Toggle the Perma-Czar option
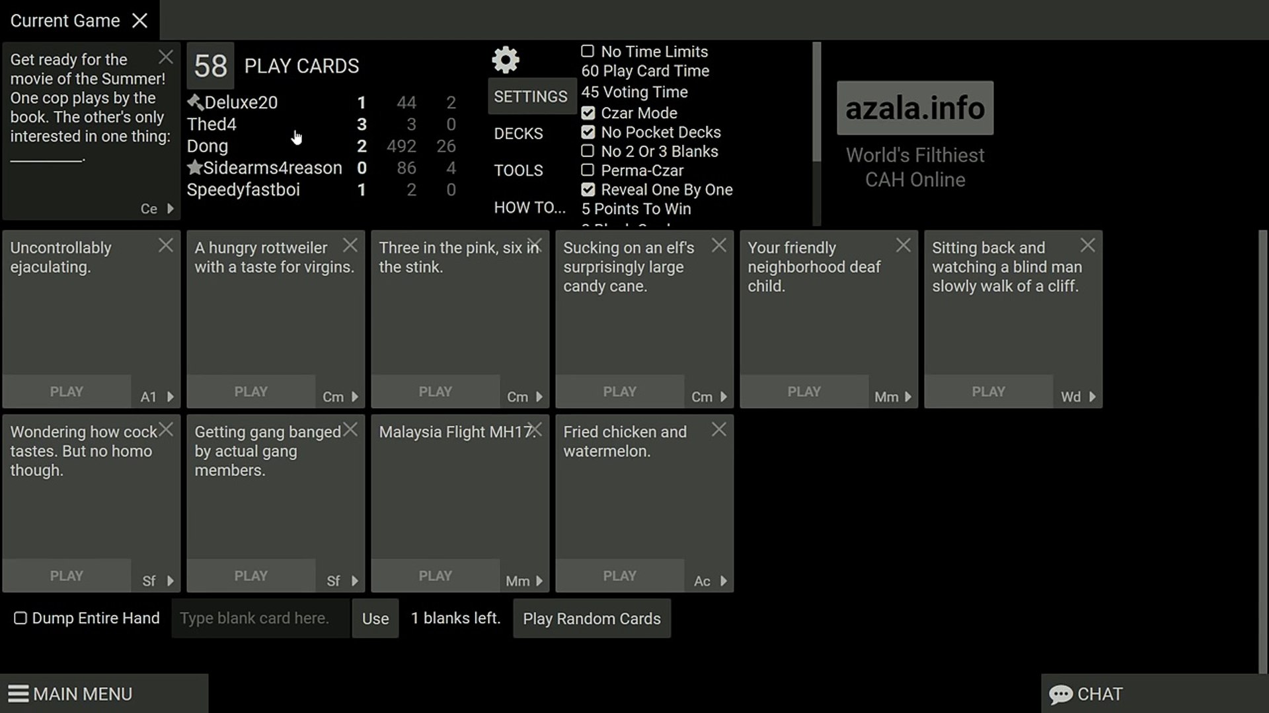The image size is (1269, 713). (588, 170)
